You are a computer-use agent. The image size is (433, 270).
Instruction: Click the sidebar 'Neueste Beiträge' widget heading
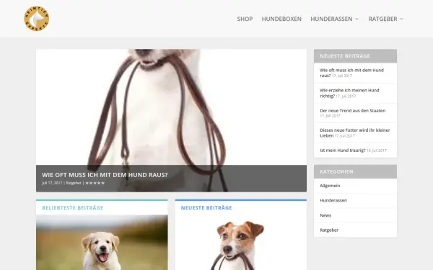pyautogui.click(x=345, y=56)
